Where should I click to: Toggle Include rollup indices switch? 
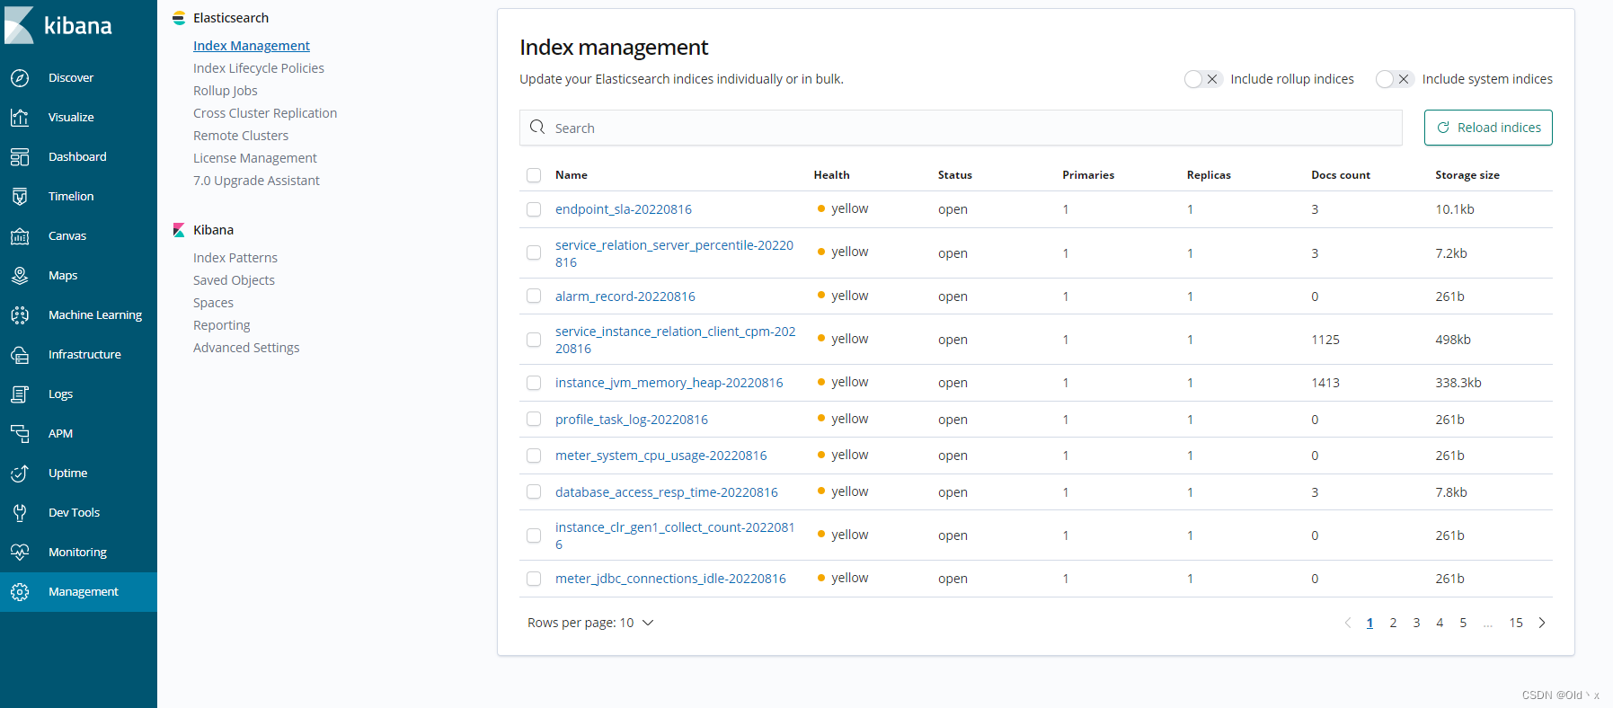tap(1202, 79)
